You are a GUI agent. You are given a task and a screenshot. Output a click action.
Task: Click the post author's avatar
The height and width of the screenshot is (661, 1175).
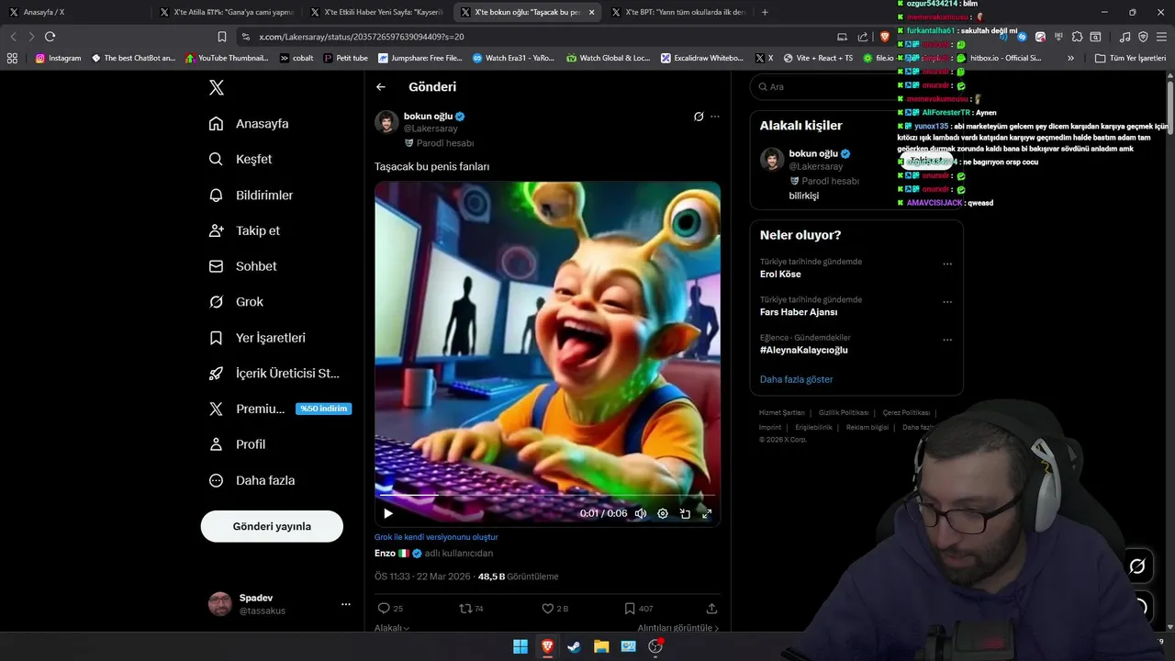386,122
